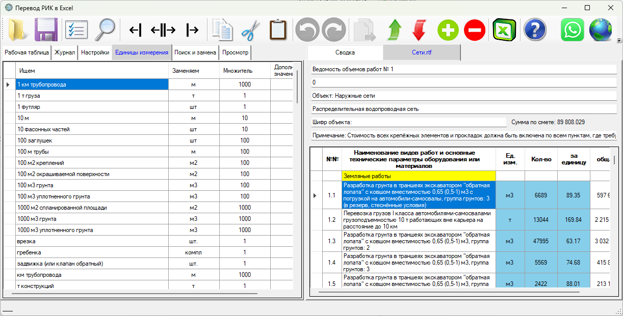Open the WhatsApp contact icon

573,30
